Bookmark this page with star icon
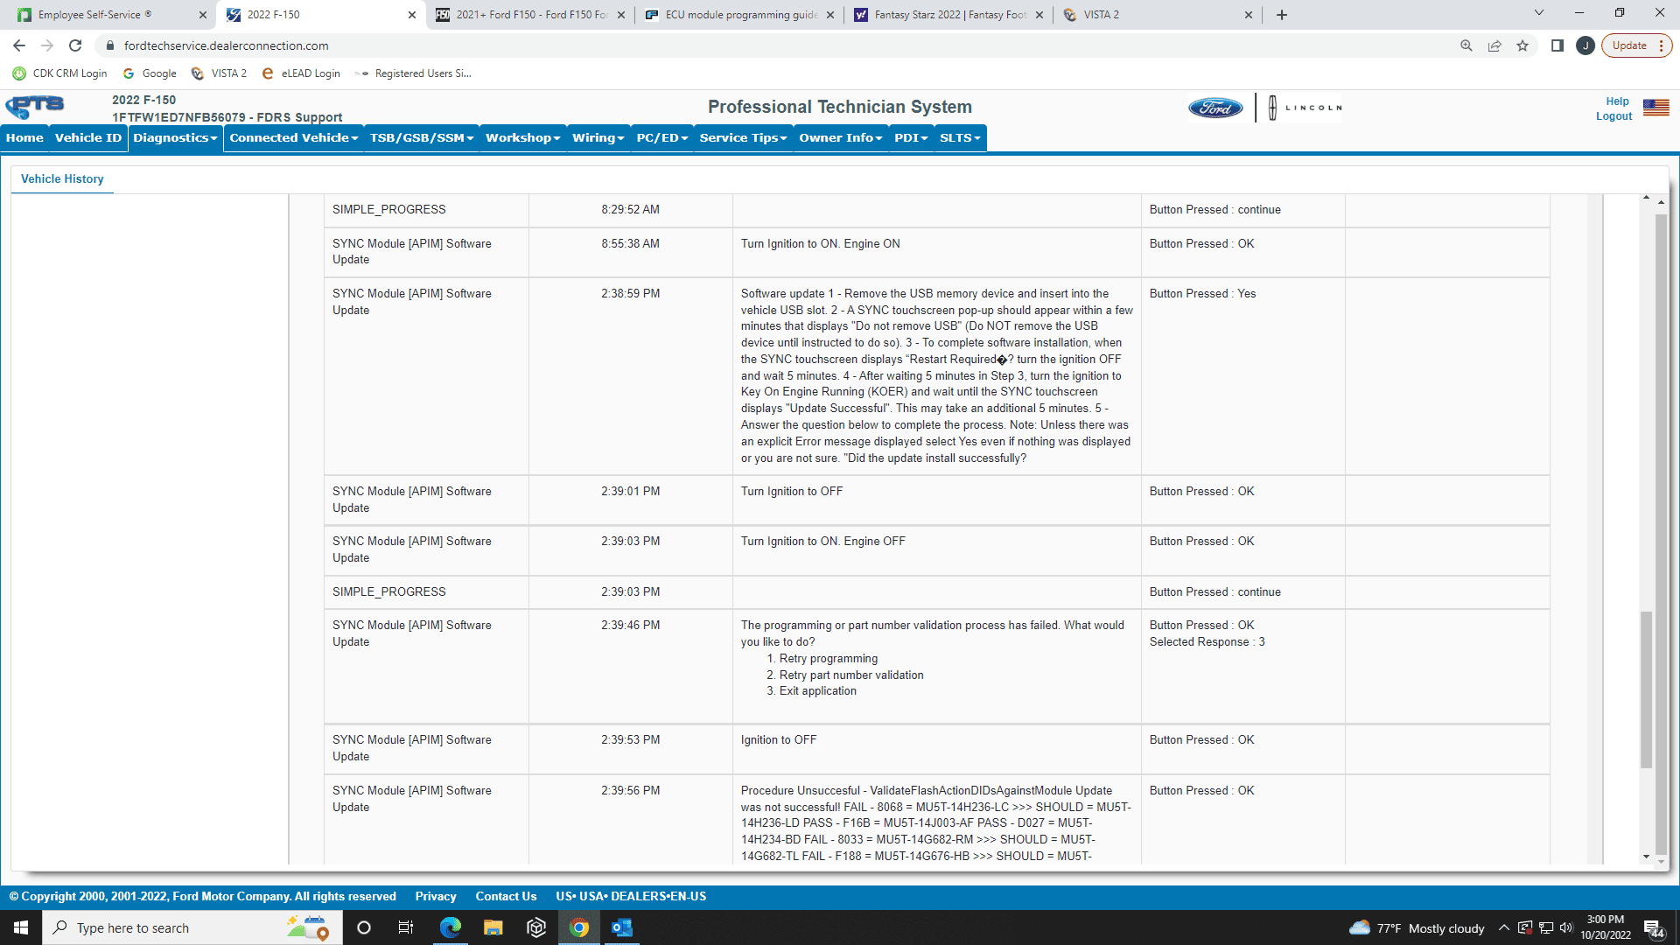This screenshot has width=1680, height=945. point(1522,45)
